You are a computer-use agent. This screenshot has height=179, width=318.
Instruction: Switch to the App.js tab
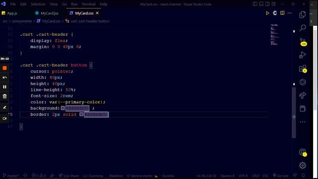pyautogui.click(x=12, y=13)
